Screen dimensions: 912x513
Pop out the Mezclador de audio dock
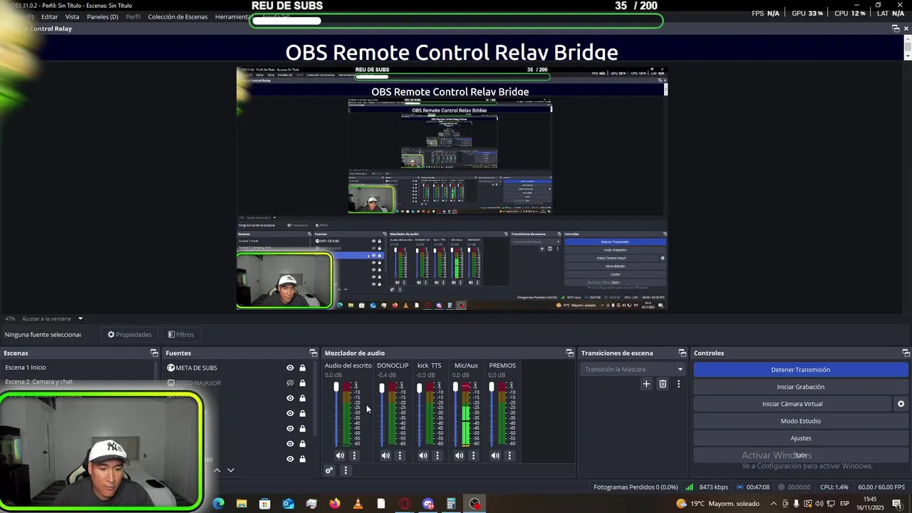(x=569, y=353)
